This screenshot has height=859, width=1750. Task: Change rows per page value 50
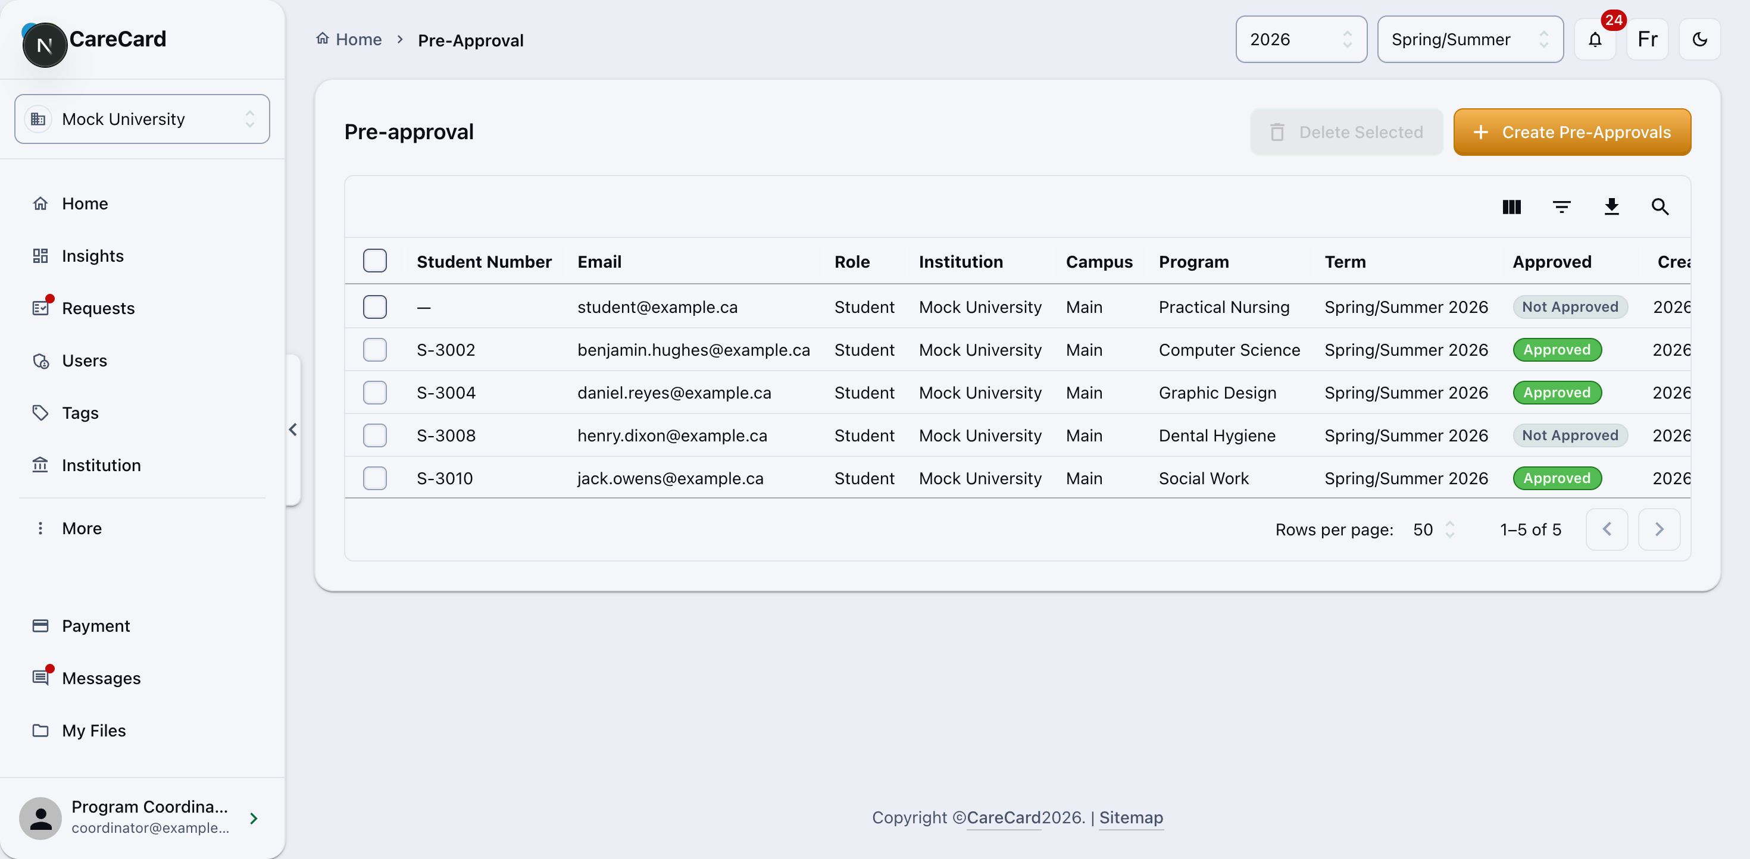[1433, 529]
